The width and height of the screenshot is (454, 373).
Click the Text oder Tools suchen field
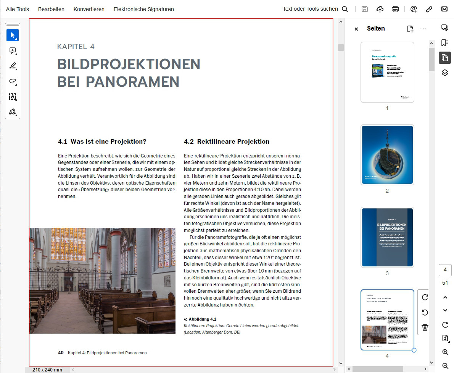tap(311, 9)
